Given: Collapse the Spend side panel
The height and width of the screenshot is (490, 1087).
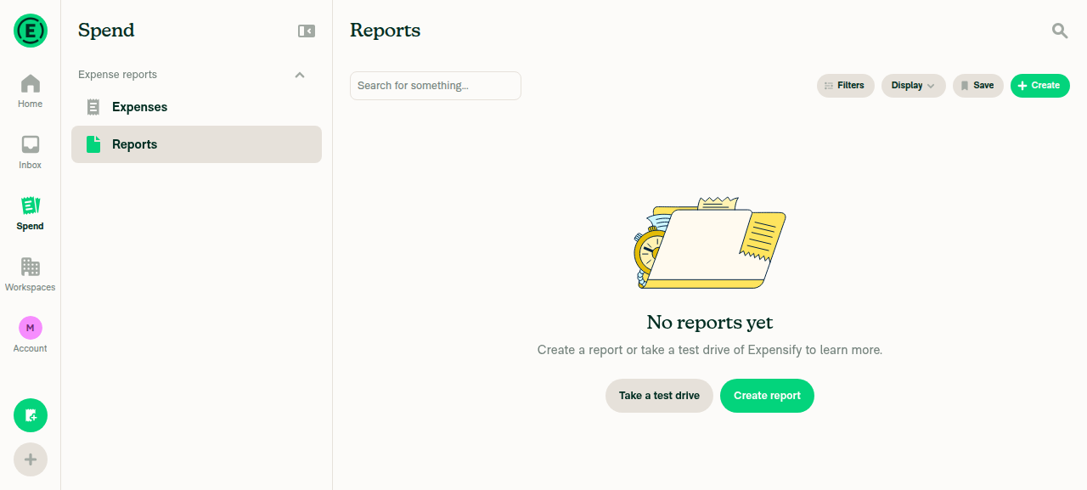Looking at the screenshot, I should (307, 31).
